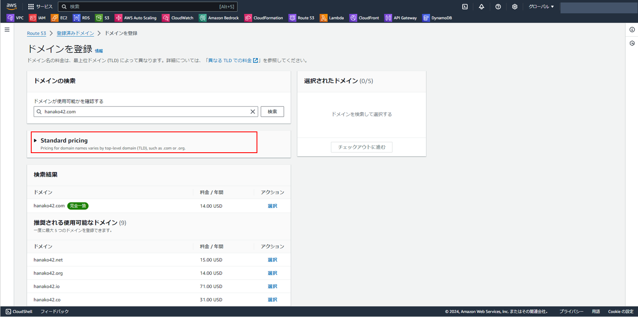Open the AWS home logo

[11, 6]
